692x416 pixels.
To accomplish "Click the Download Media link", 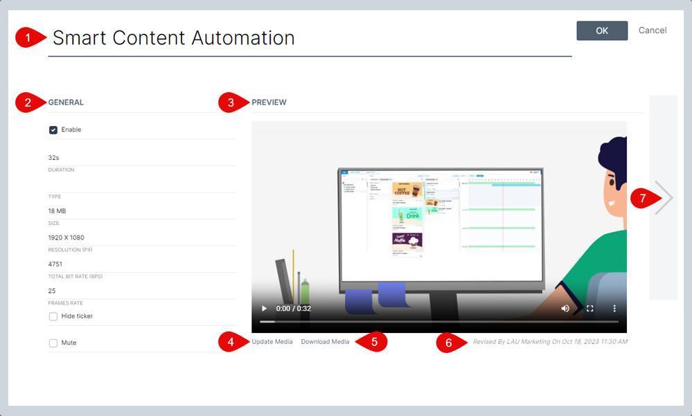I will (x=325, y=341).
